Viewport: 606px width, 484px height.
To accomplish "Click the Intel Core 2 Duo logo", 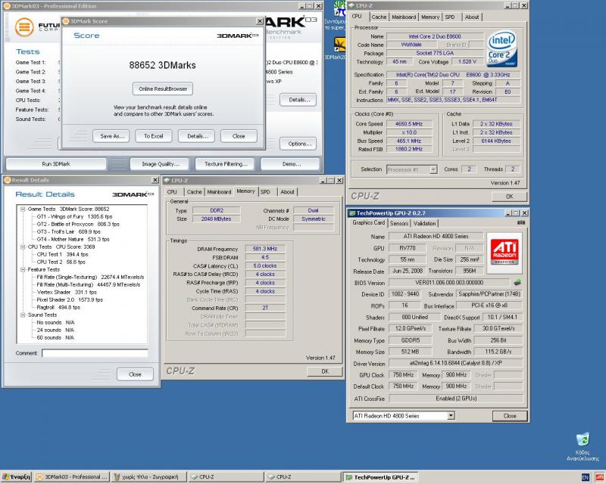I will pos(502,48).
